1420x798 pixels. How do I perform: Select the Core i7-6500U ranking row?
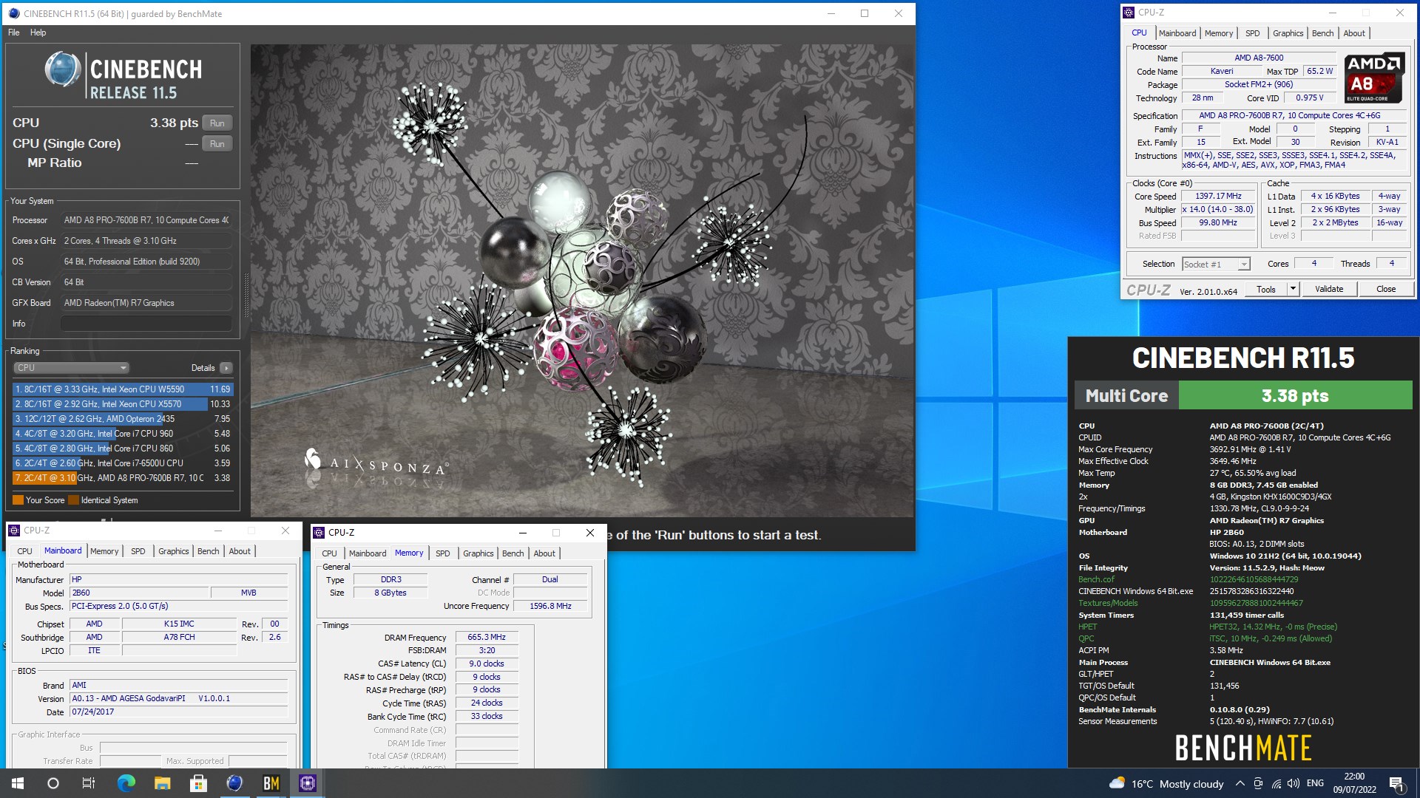click(x=123, y=463)
